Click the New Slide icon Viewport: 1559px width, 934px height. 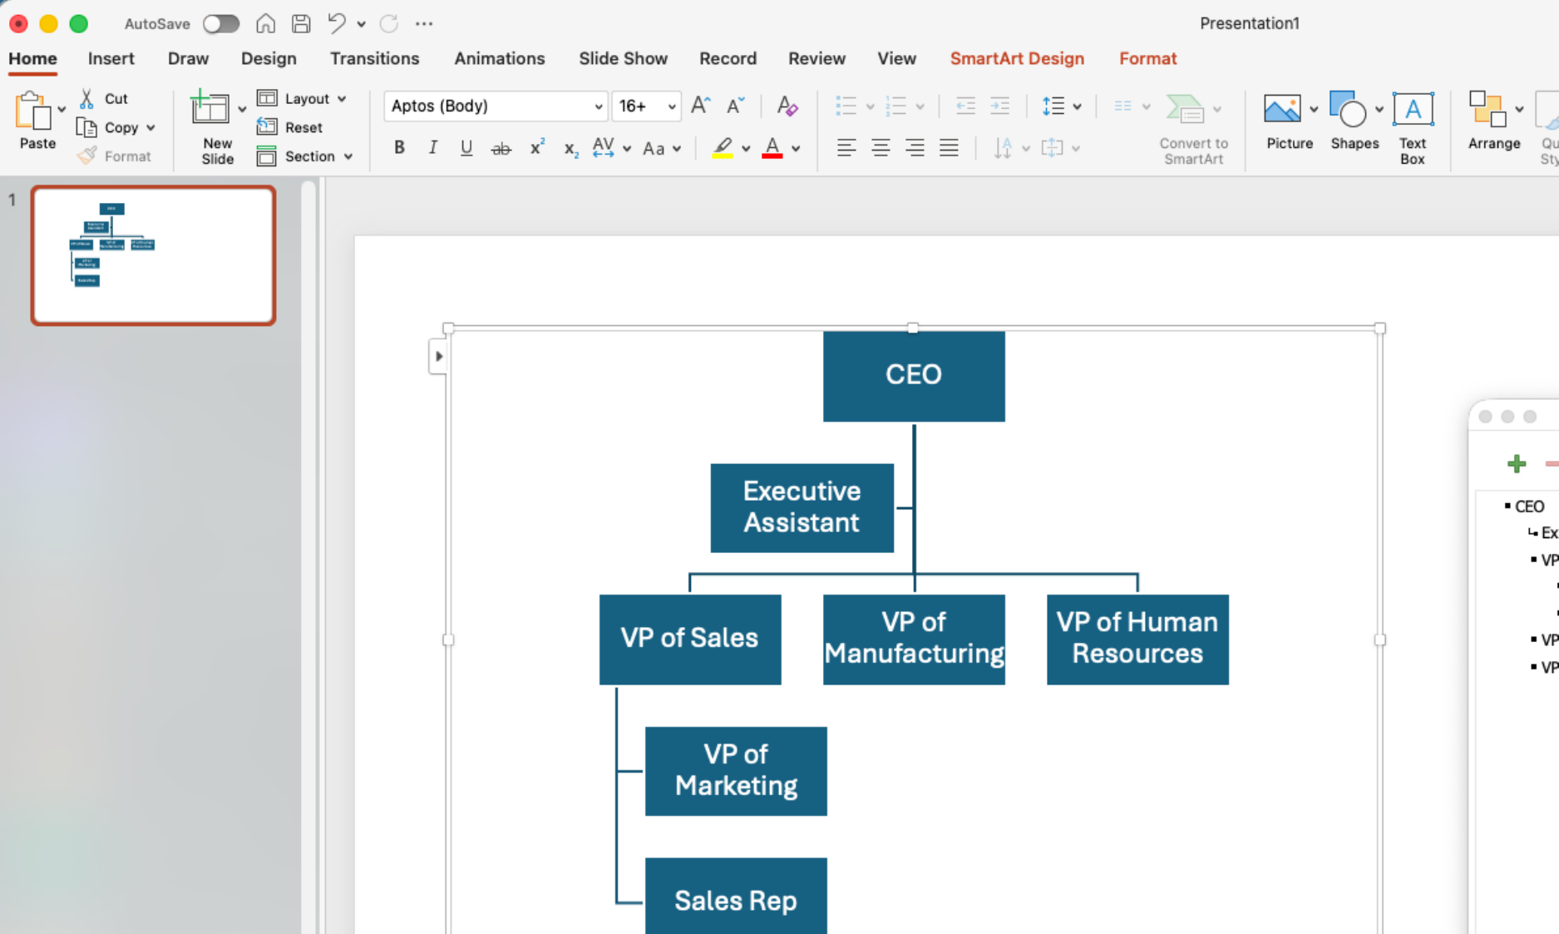tap(210, 108)
